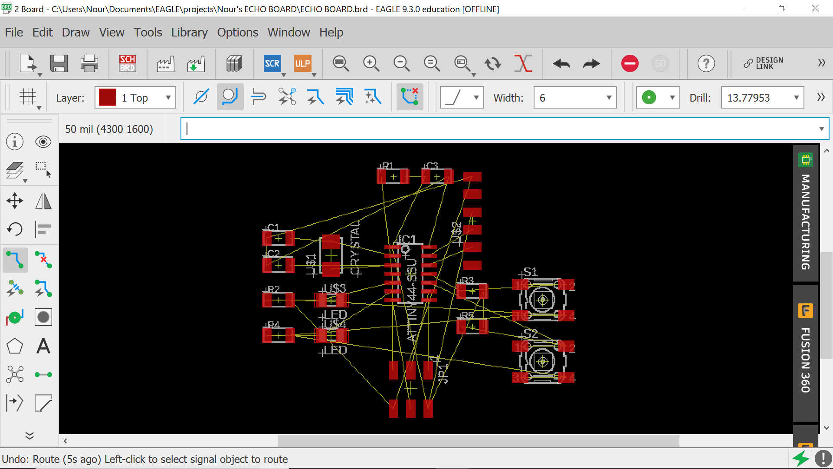The image size is (833, 469).
Task: Select the Move tool
Action: (x=15, y=201)
